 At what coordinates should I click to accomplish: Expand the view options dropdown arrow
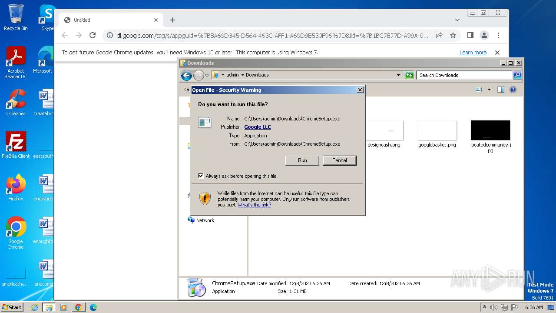[x=489, y=90]
